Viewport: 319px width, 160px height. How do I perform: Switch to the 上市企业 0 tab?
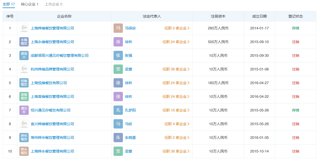pyautogui.click(x=53, y=4)
